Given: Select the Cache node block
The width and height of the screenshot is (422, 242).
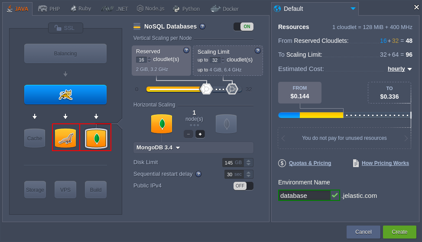Looking at the screenshot, I should (35, 138).
